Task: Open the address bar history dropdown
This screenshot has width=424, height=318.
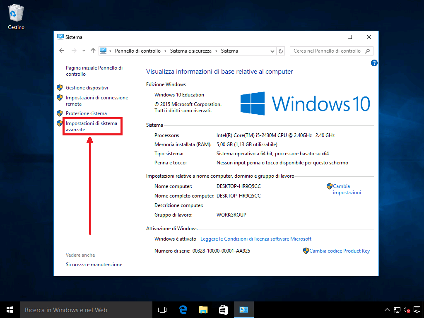Action: point(272,51)
